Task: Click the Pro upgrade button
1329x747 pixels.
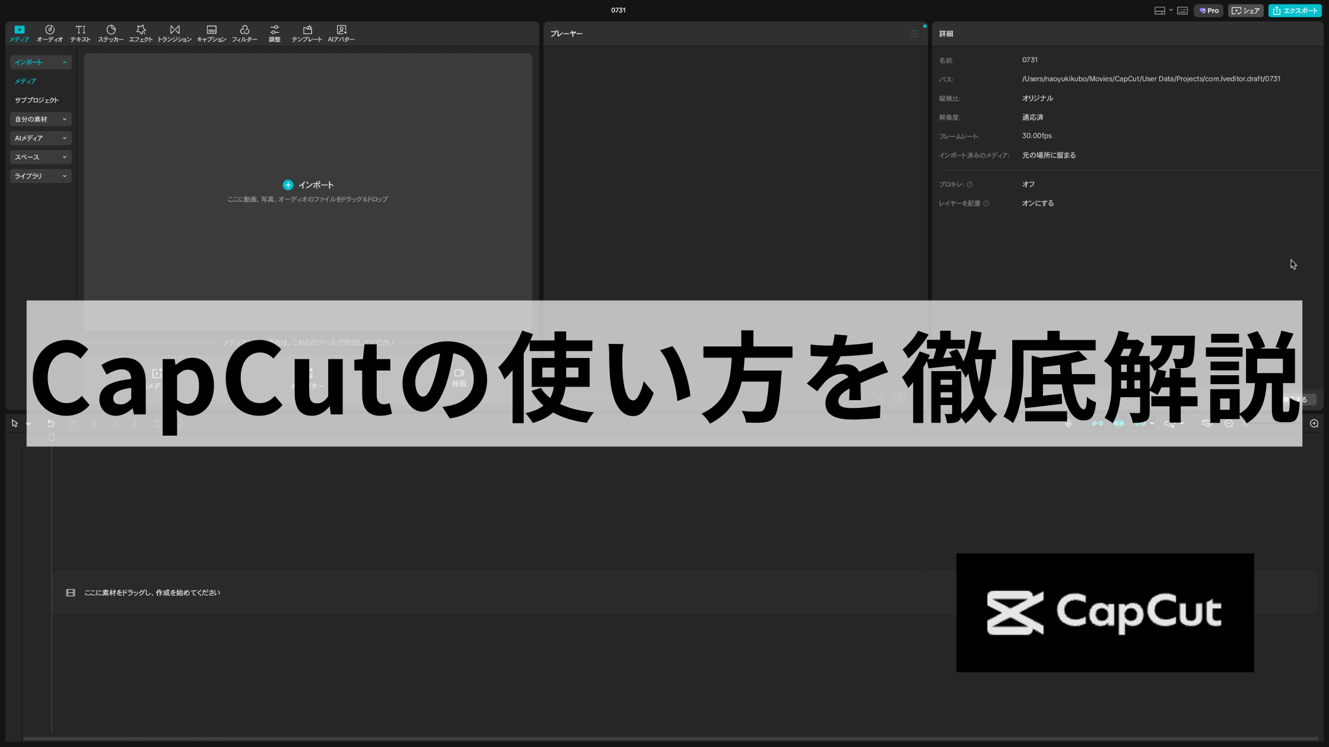Action: [x=1209, y=11]
